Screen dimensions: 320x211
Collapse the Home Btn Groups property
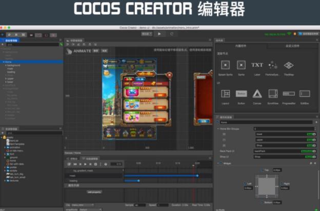218,129
